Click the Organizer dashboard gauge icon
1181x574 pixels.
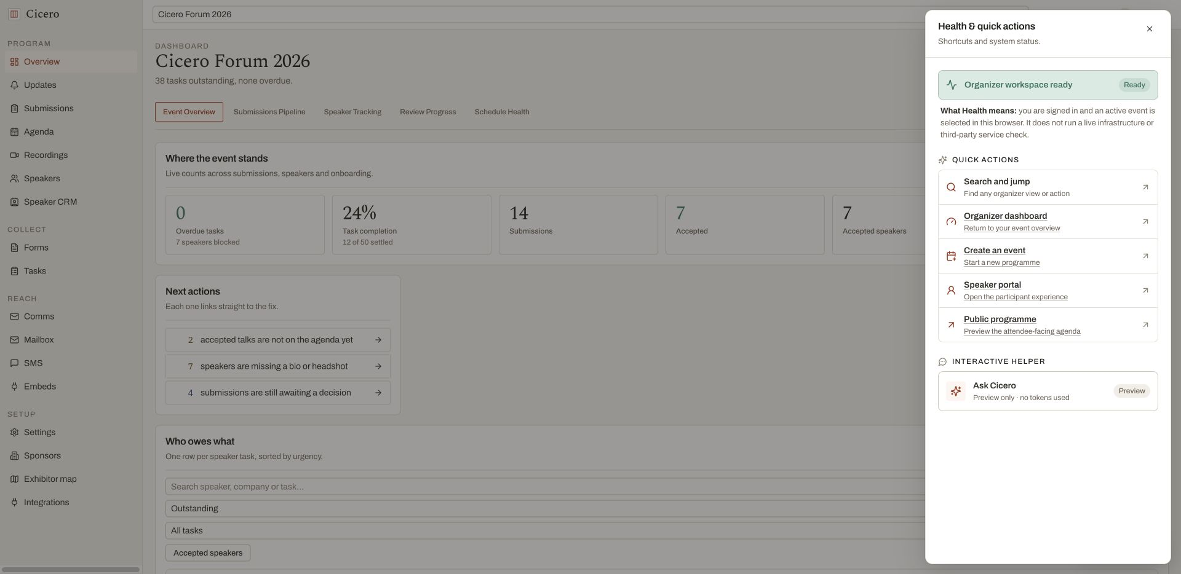tap(951, 222)
